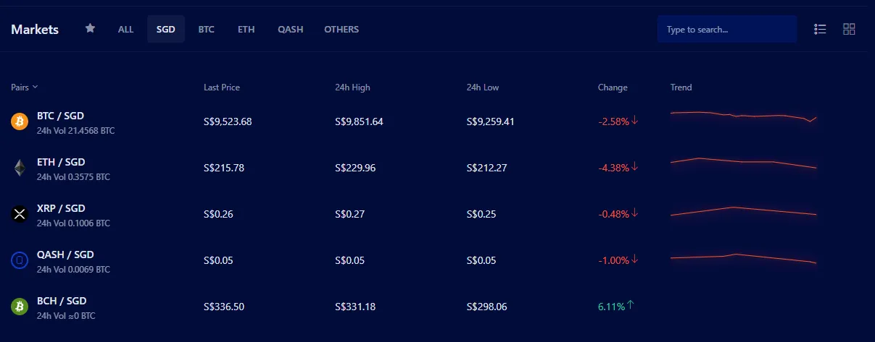875x342 pixels.
Task: Switch to grid view layout
Action: click(849, 29)
